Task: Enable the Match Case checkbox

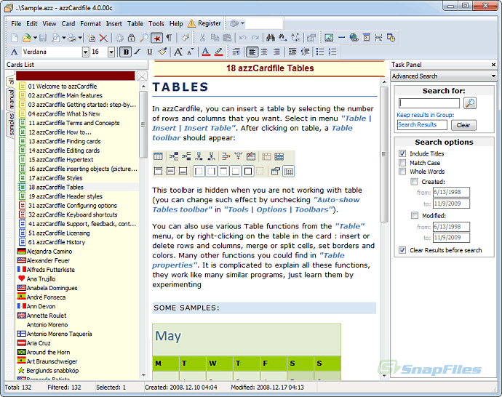Action: 402,163
